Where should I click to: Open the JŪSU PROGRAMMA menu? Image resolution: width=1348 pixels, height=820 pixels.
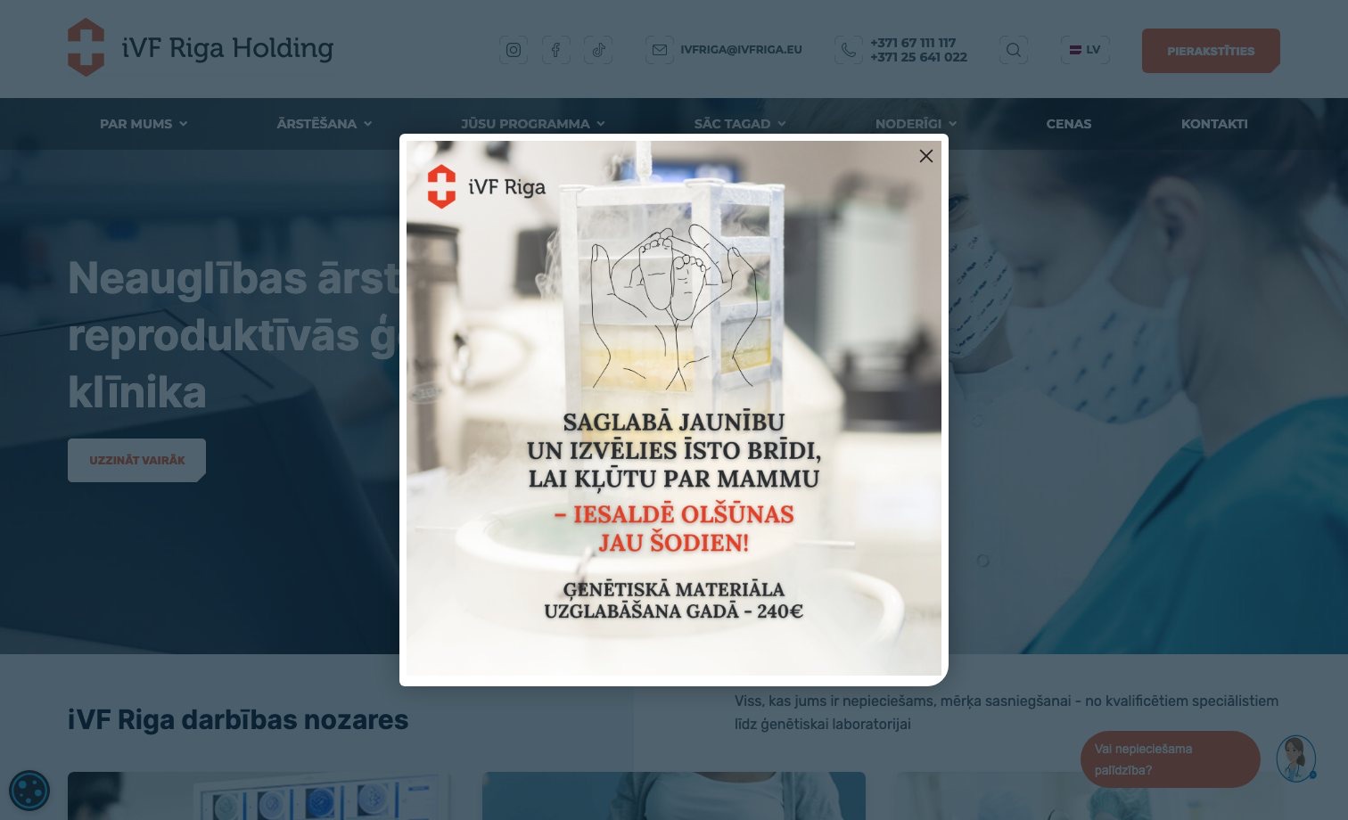coord(532,124)
